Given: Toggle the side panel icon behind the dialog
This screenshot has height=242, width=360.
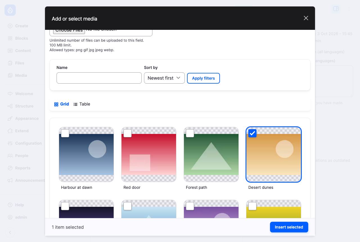Looking at the screenshot, I should (x=336, y=9).
